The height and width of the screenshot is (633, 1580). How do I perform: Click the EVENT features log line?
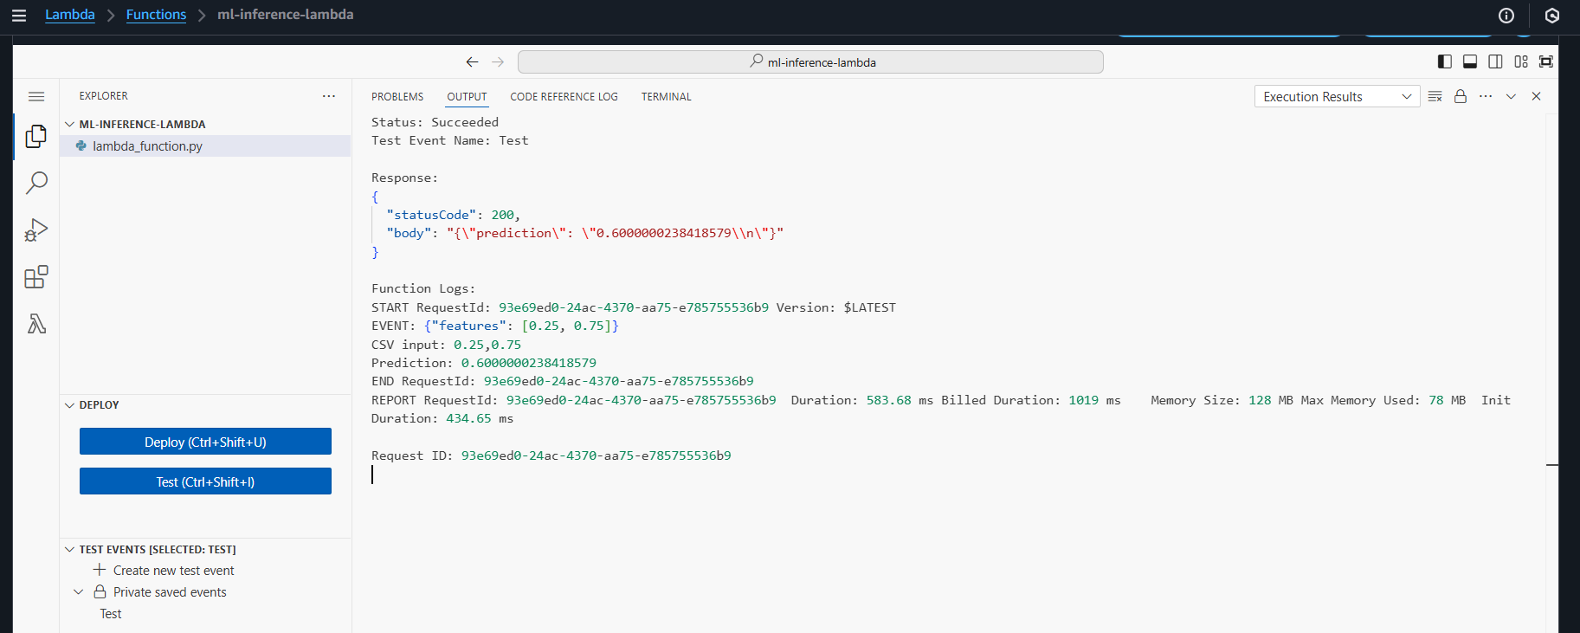pos(495,326)
